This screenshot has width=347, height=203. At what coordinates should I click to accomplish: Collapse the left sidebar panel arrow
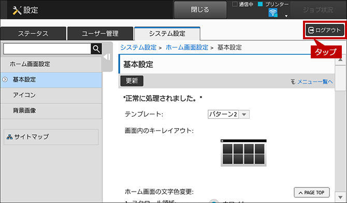point(107,57)
